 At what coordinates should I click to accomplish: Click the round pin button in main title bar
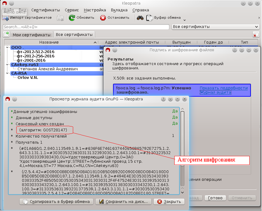(12, 3)
